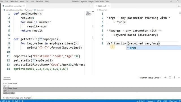Create a new terminal with plus icon
Viewport: 181px width, 102px height.
pyautogui.click(x=165, y=77)
